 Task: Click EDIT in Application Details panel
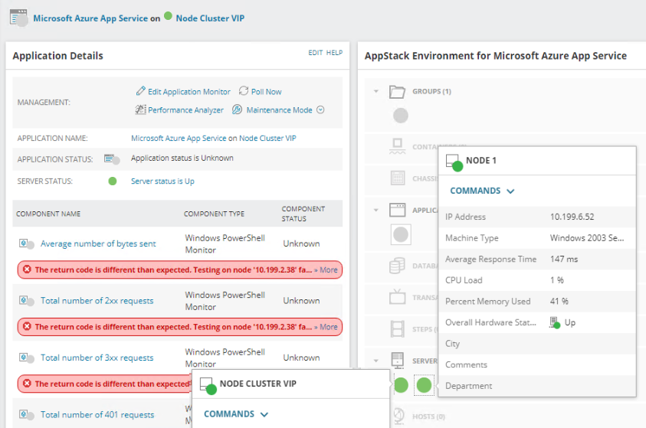316,53
